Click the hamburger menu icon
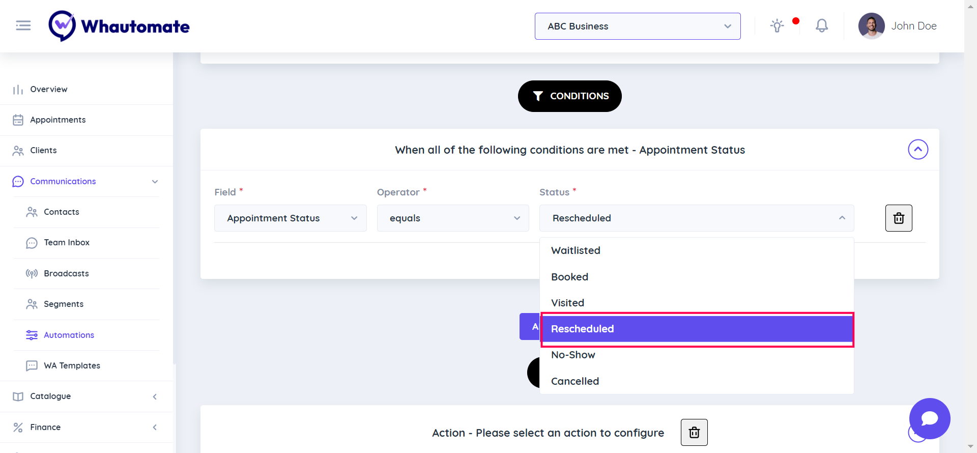The width and height of the screenshot is (977, 453). [23, 25]
